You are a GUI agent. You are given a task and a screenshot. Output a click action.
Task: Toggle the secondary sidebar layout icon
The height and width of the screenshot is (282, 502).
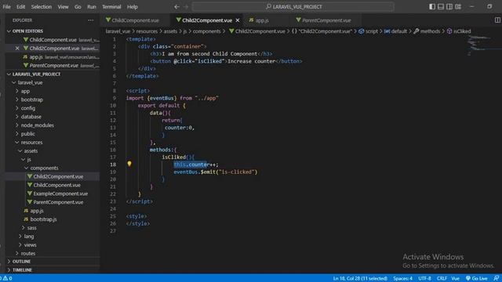tap(449, 7)
